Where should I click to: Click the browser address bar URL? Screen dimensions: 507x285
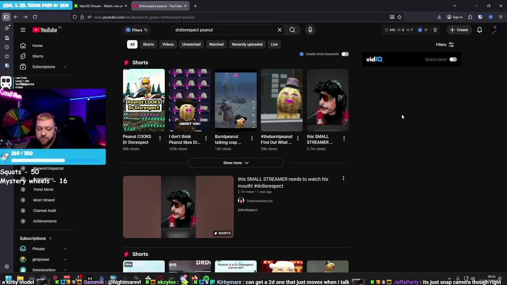click(x=145, y=17)
